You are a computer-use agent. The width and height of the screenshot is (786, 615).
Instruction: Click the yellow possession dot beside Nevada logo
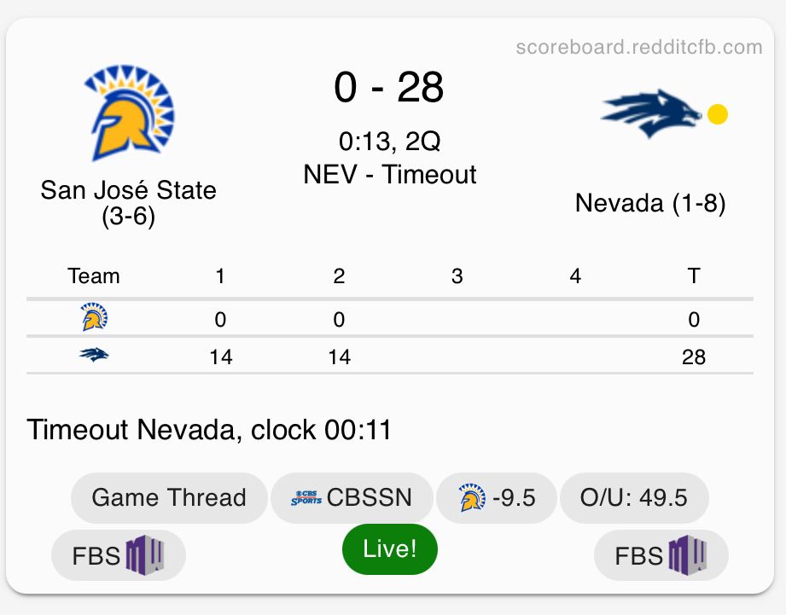(718, 114)
